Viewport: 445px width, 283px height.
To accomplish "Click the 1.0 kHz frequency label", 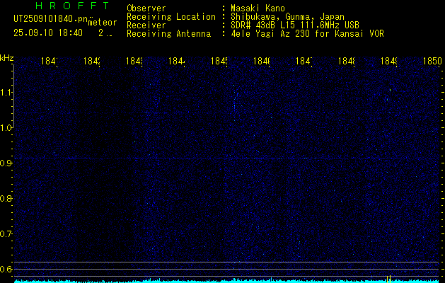I will [6, 128].
